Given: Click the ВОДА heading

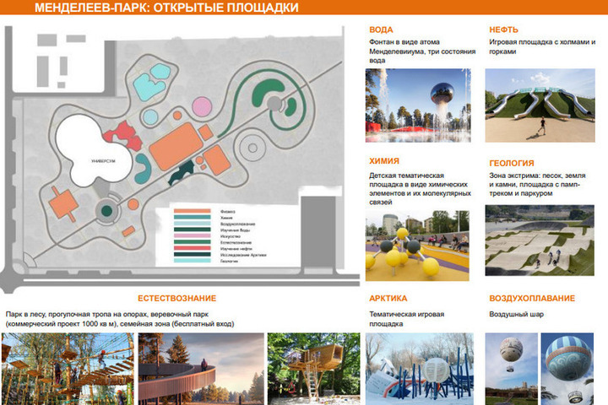Looking at the screenshot, I should tap(381, 30).
